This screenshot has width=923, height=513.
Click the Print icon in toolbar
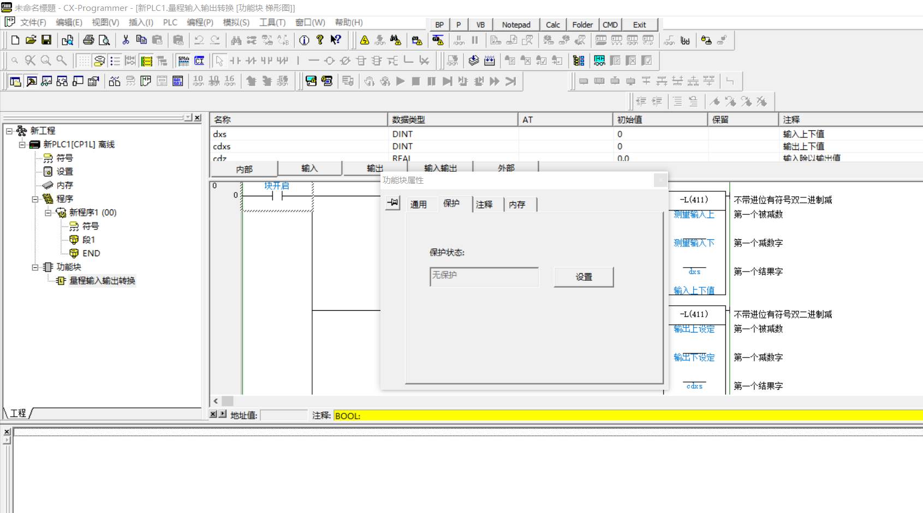pos(88,40)
